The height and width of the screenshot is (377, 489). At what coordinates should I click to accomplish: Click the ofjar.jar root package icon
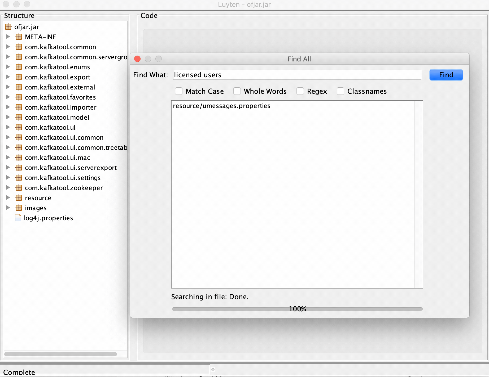tap(8, 27)
